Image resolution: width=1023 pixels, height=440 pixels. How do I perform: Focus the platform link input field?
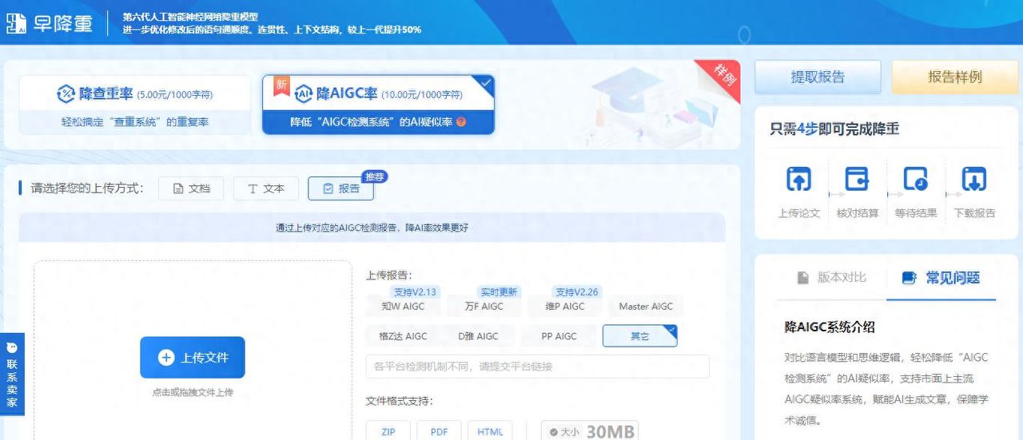point(538,367)
